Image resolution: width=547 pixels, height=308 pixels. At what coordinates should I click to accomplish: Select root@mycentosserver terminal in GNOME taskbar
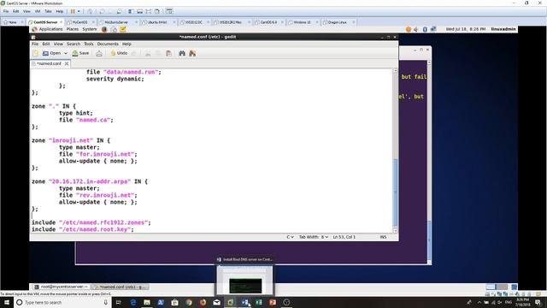click(x=61, y=287)
